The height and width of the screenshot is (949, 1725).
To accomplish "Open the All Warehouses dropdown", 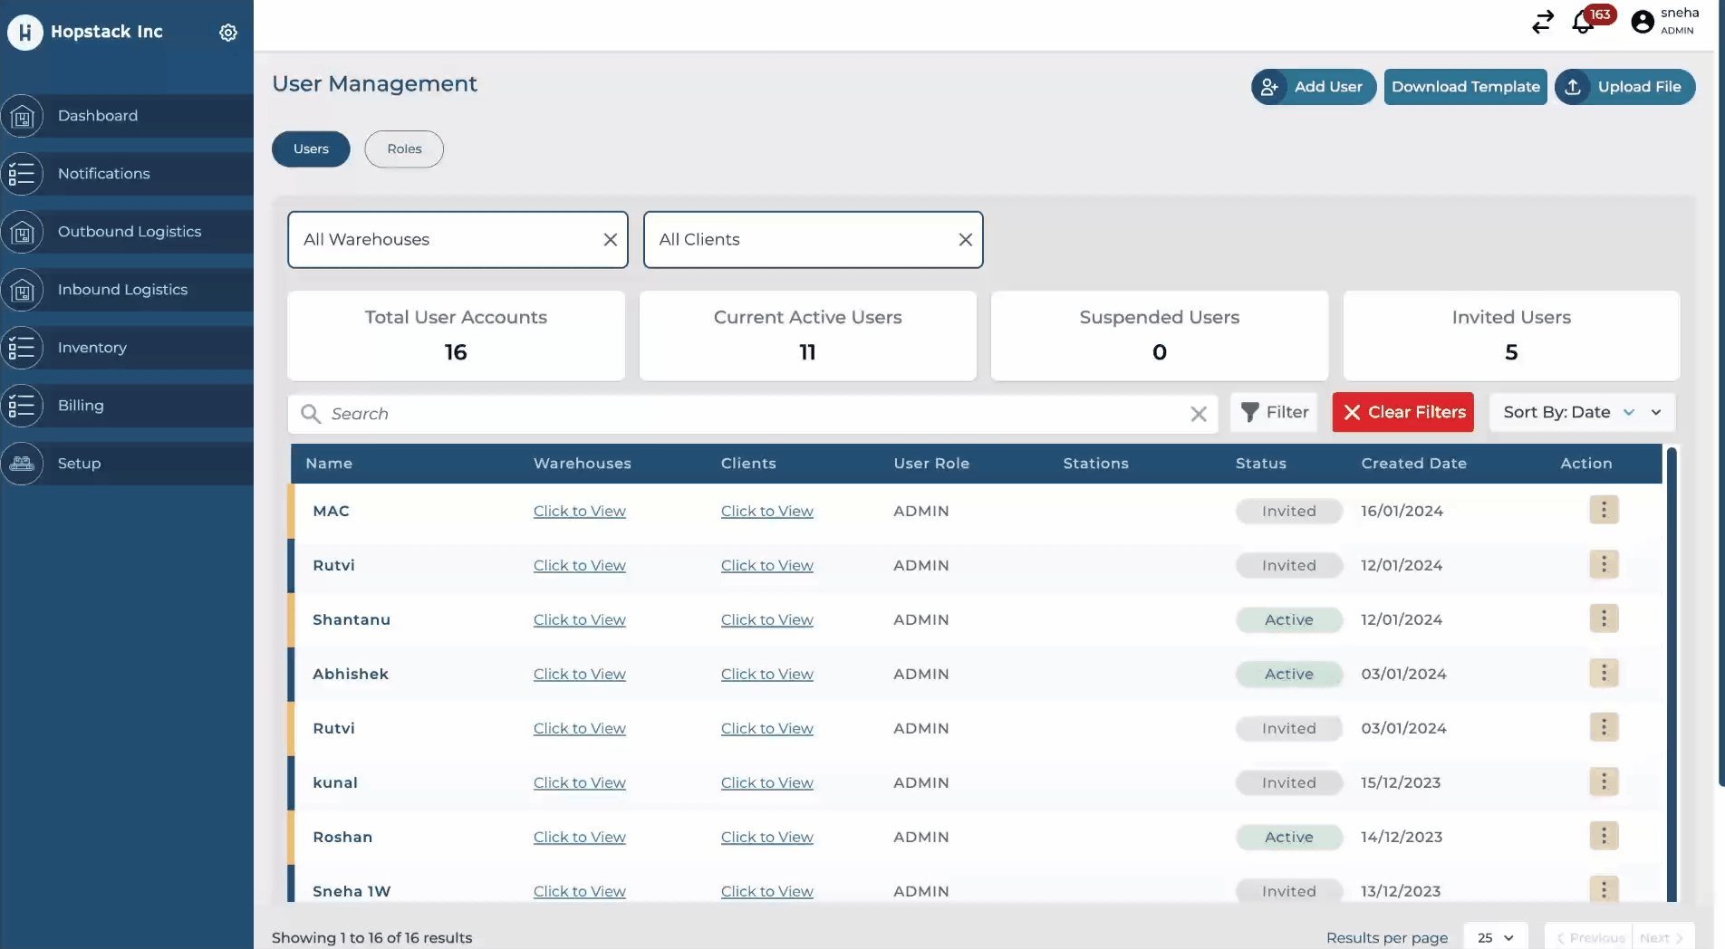I will point(444,240).
